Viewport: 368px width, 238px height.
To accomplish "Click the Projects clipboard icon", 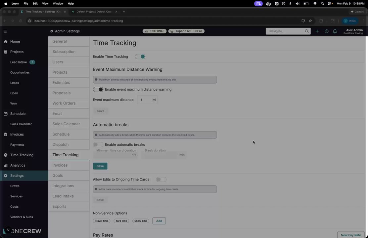I will (x=6, y=52).
